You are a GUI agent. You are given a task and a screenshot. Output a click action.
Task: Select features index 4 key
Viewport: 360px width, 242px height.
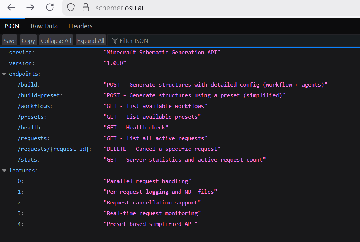(20, 224)
